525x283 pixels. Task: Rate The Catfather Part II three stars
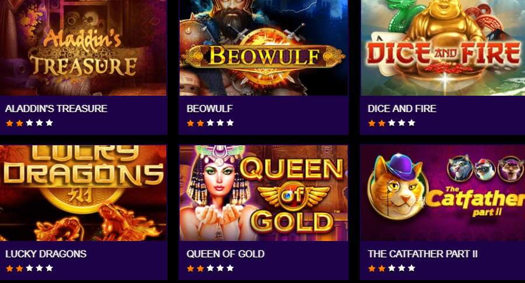[x=392, y=268]
